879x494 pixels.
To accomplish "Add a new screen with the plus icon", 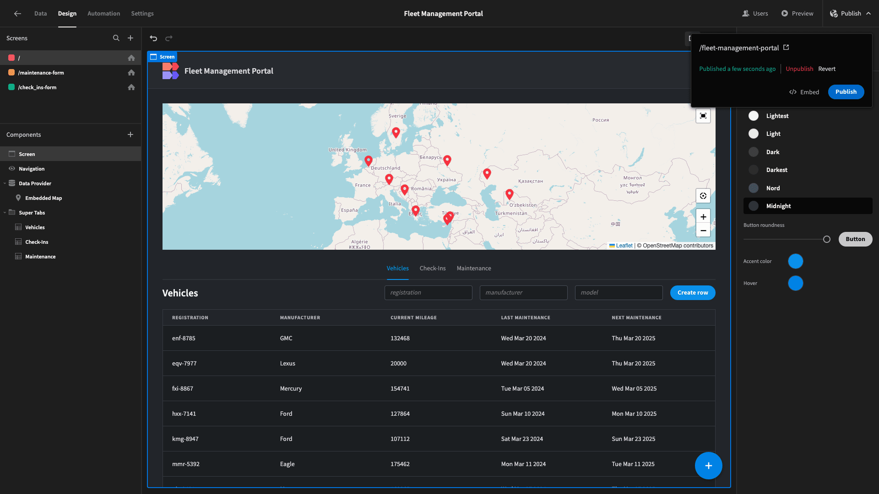I will pyautogui.click(x=130, y=38).
